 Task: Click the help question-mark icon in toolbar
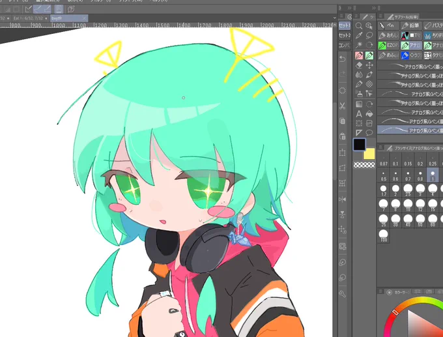pos(70,9)
